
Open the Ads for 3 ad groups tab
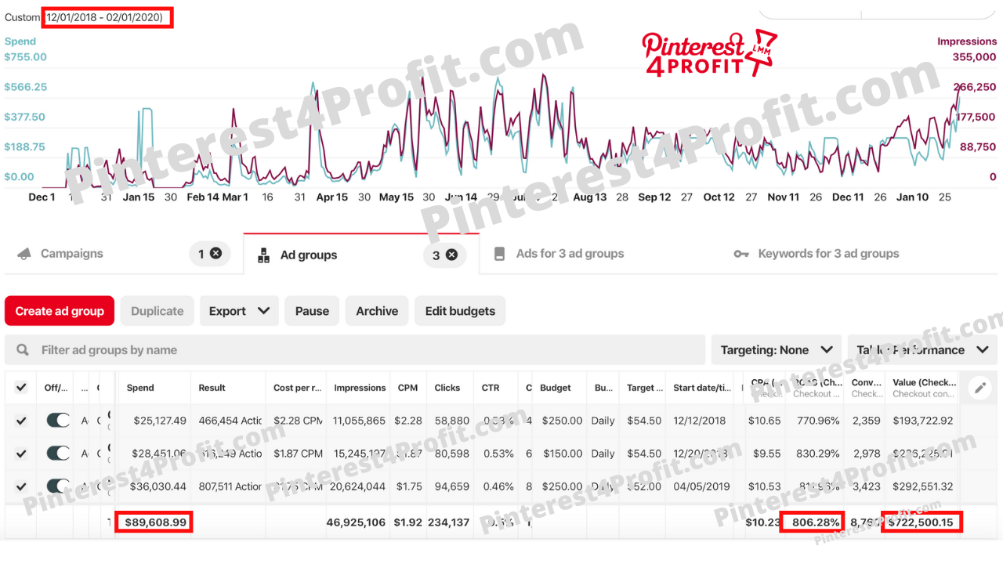tap(570, 254)
